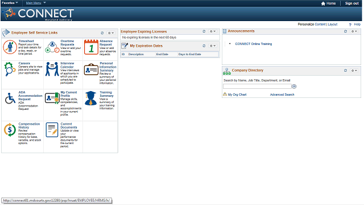
Task: Click Sign out
Action: (351, 3)
